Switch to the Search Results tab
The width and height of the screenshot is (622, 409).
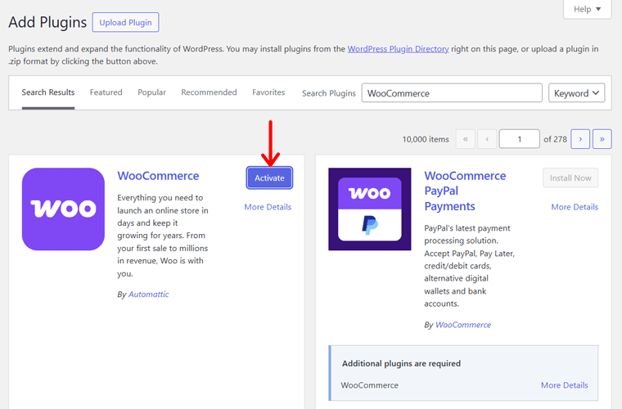click(48, 92)
